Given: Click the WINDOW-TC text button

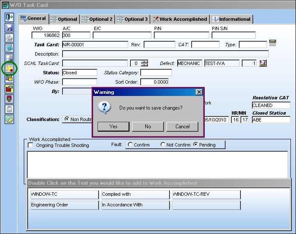Looking at the screenshot, I should coord(65,195).
